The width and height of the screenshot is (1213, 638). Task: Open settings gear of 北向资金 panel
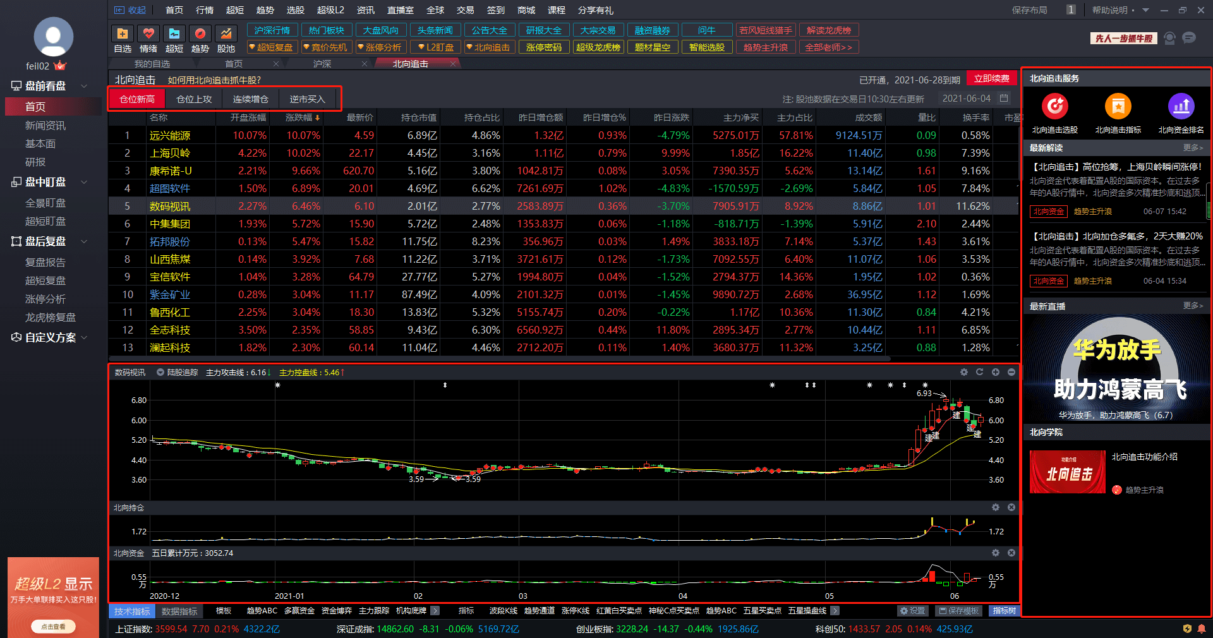coord(996,553)
